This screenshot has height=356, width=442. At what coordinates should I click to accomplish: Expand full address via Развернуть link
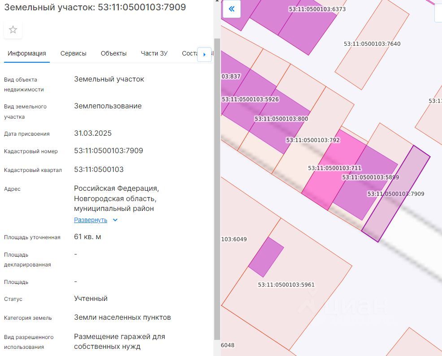pos(91,220)
